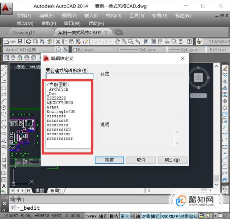Select the Multiline Text A tool
This screenshot has height=219, width=230.
click(4, 186)
